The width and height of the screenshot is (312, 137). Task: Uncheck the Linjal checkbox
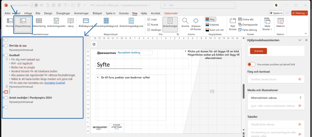tap(149, 19)
